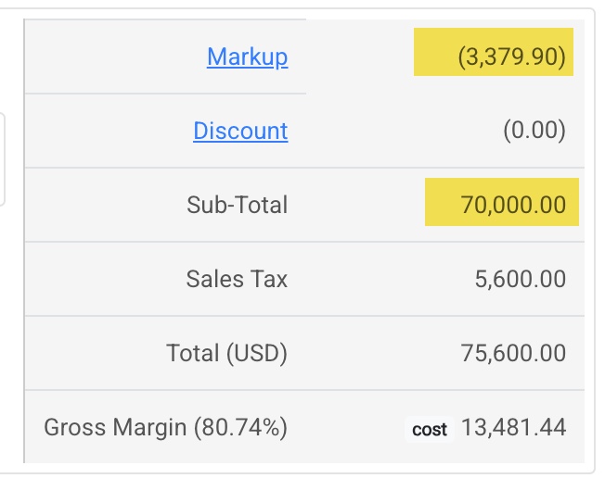This screenshot has width=605, height=478.
Task: Click the Sales Tax label
Action: tap(237, 279)
